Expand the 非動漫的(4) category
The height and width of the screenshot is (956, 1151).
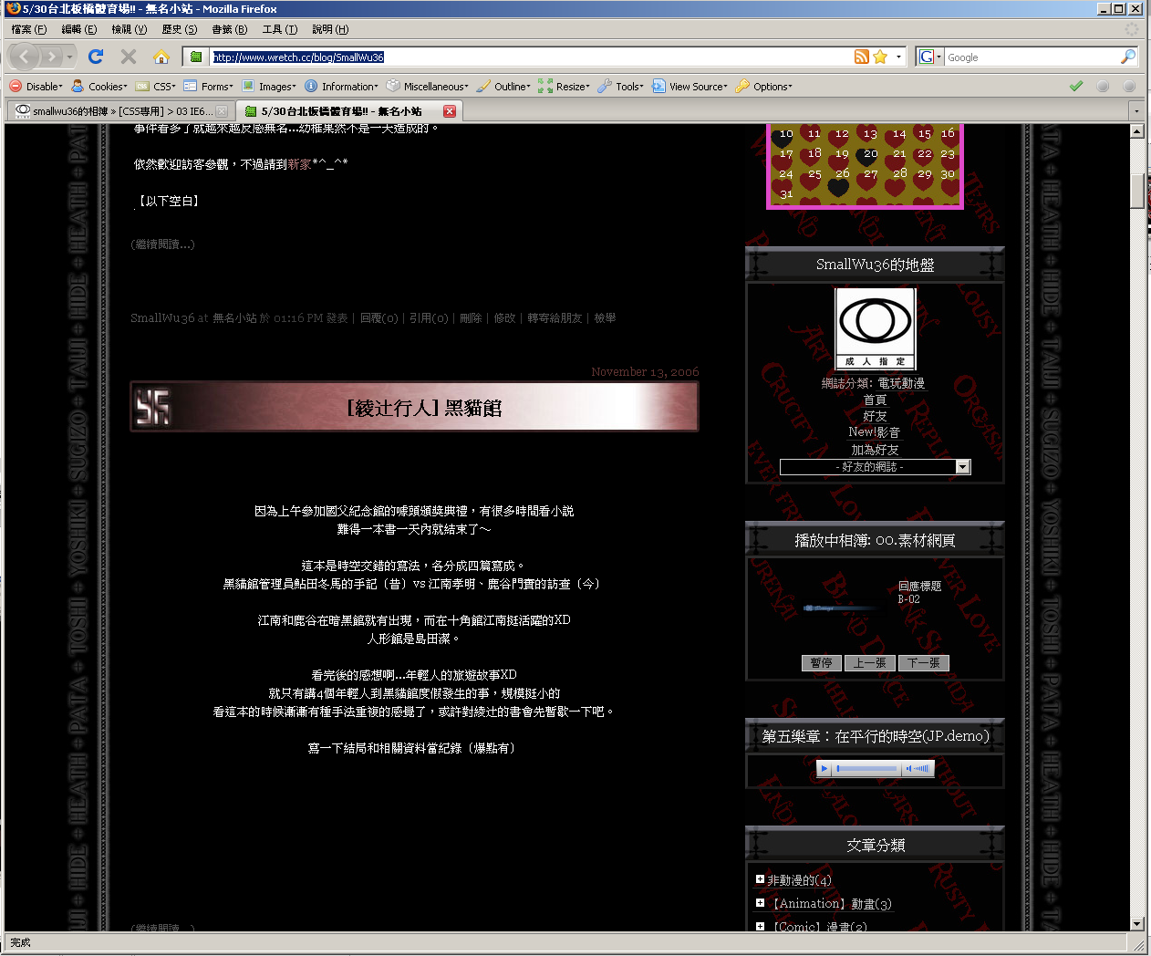(x=760, y=879)
